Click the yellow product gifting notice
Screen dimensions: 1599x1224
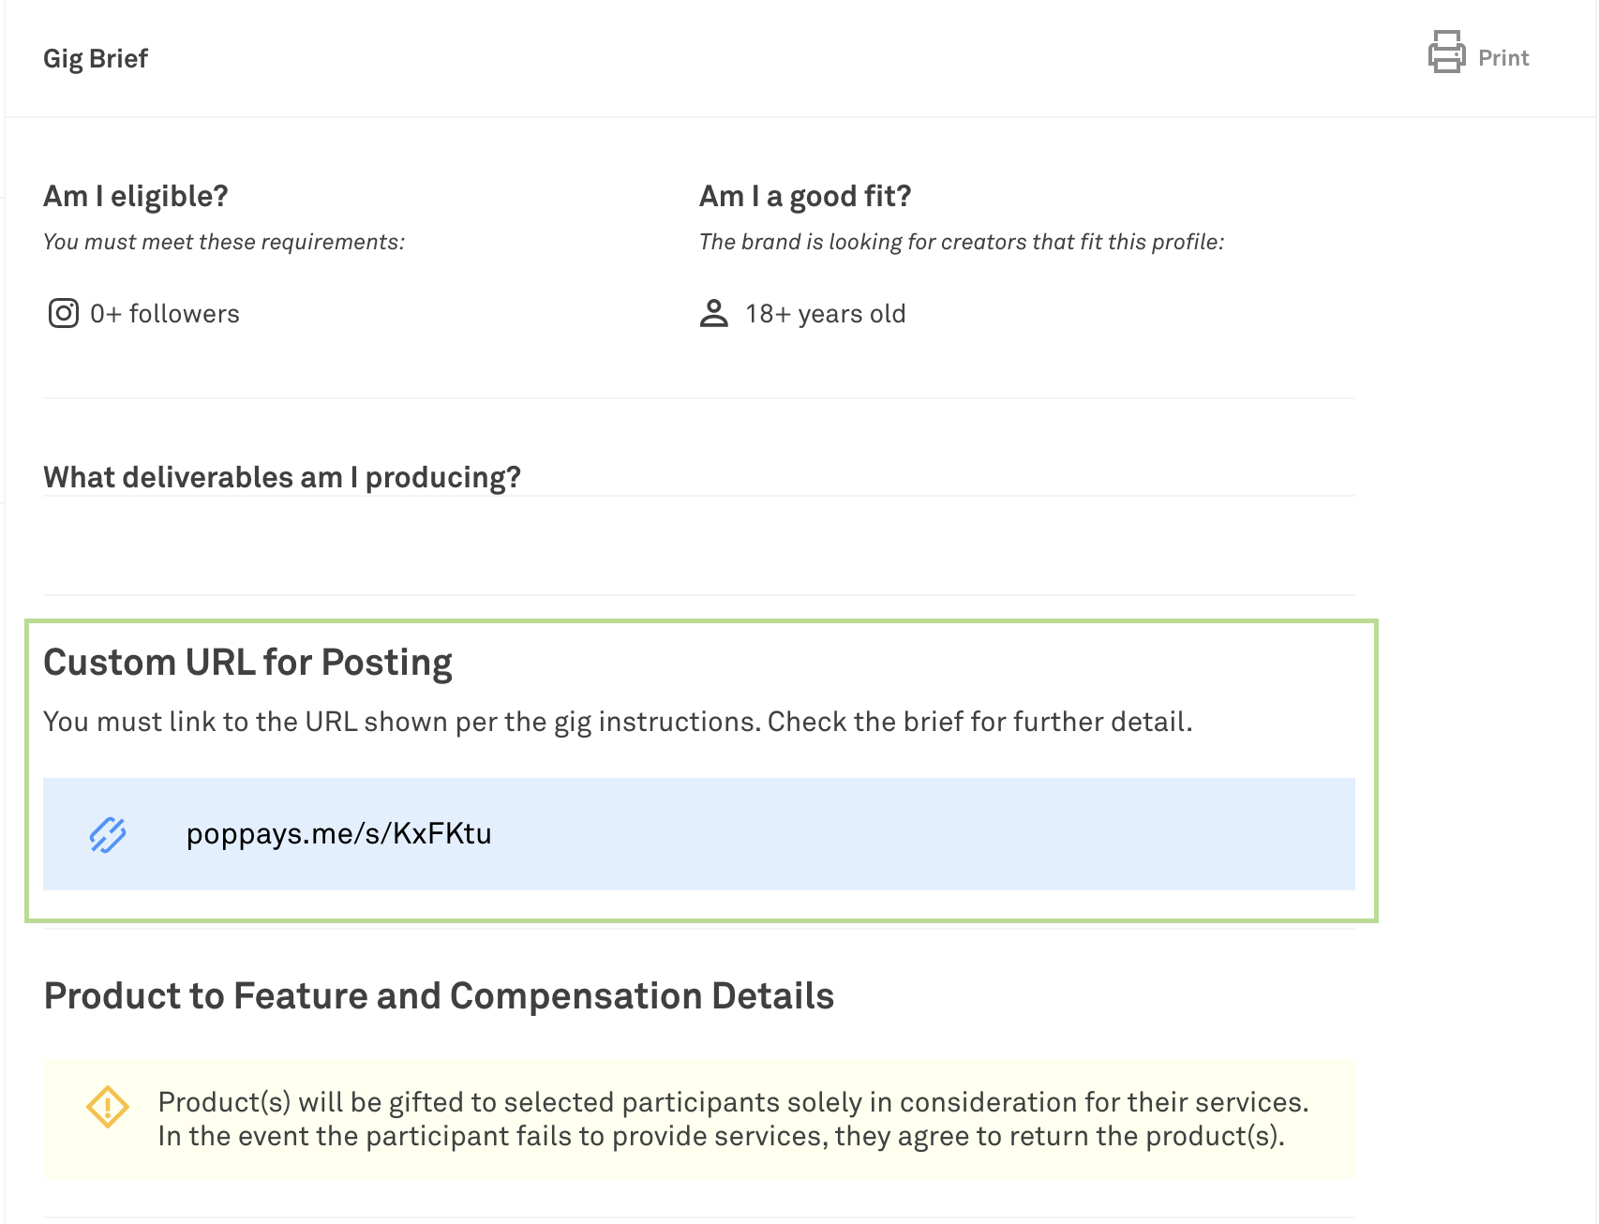pos(731,1119)
